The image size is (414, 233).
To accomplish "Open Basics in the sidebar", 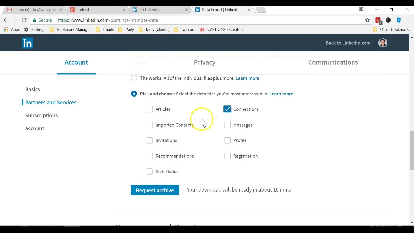I will [x=33, y=89].
